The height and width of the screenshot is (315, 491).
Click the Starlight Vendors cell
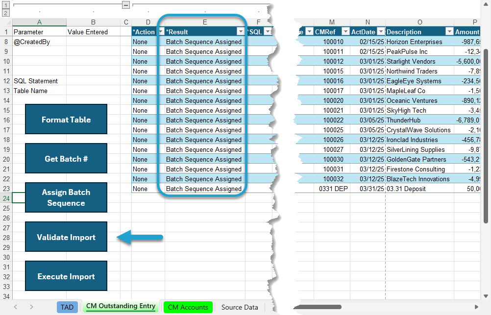coord(419,61)
